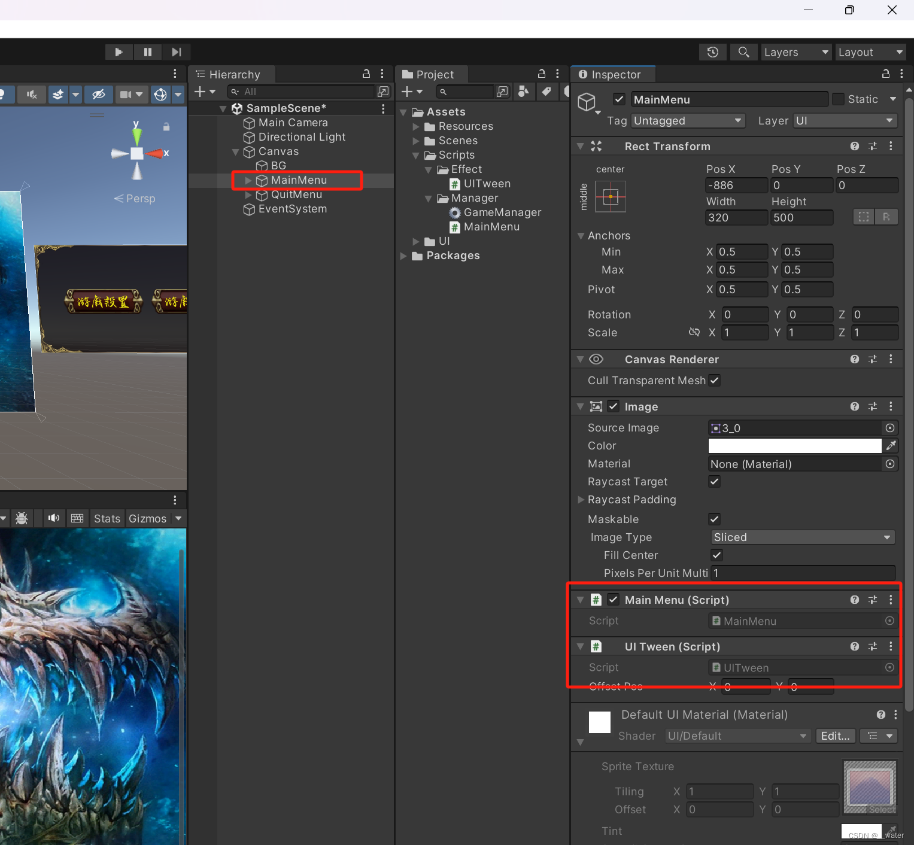Expand the Resources folder in Project
The image size is (914, 845).
click(416, 126)
